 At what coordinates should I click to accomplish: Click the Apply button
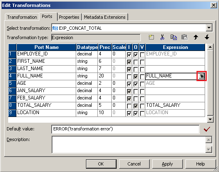point(167,164)
